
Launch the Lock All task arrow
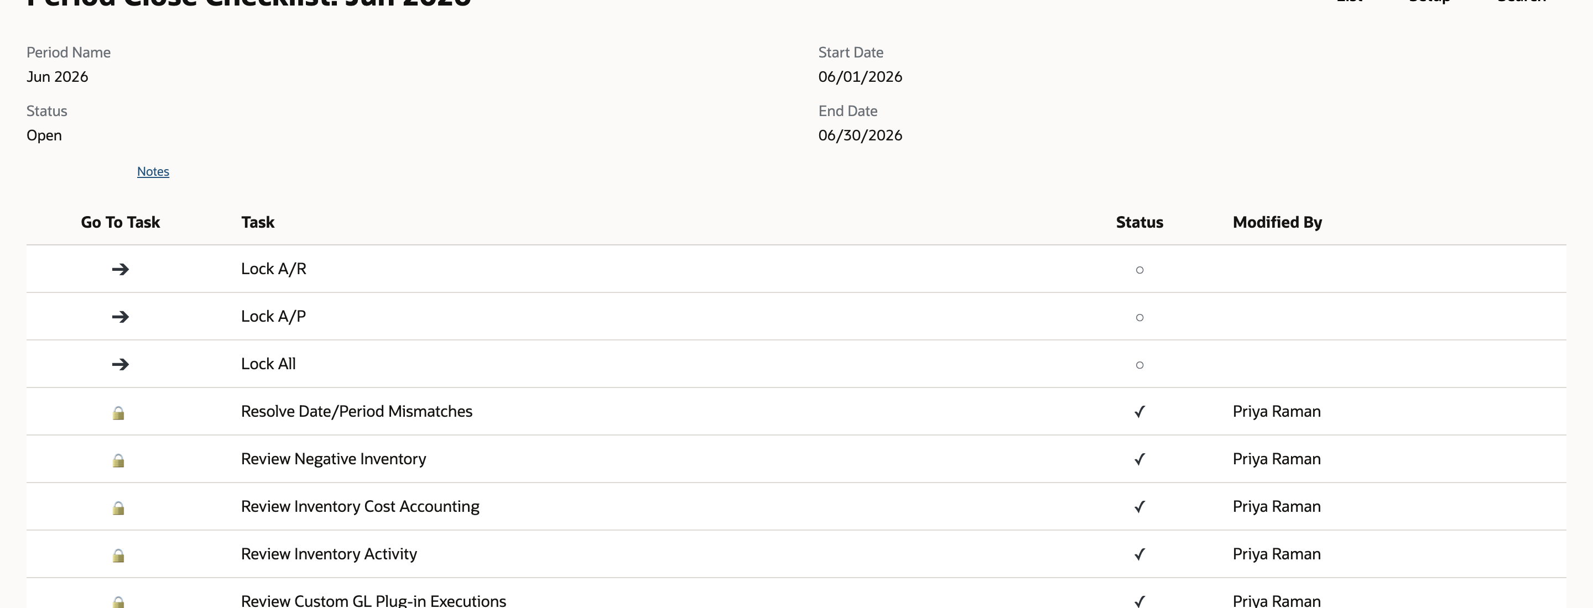120,365
